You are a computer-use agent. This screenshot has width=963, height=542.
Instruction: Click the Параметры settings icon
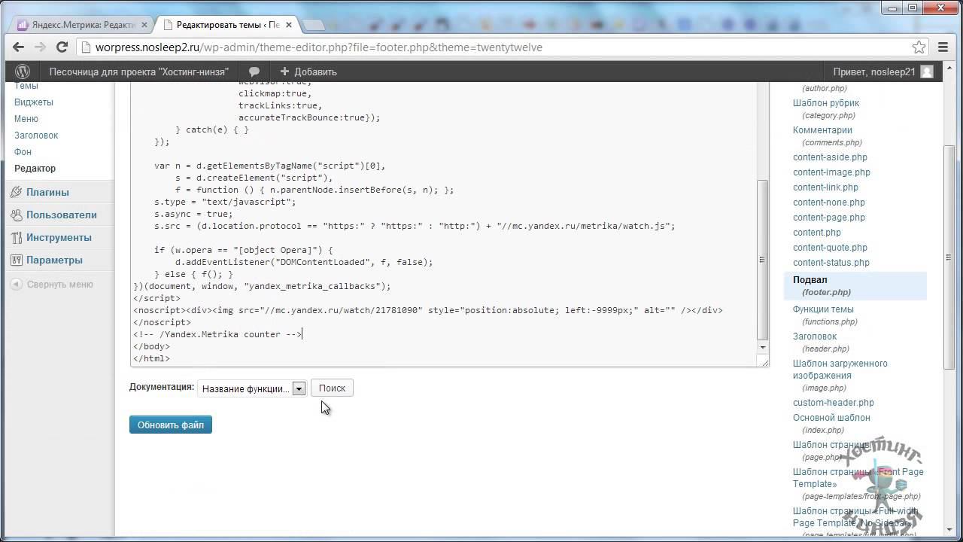coord(17,260)
